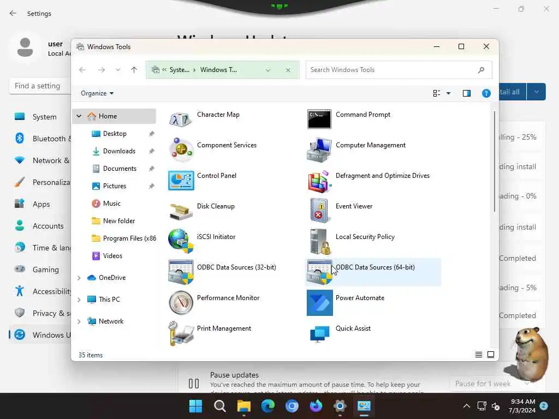Click the vertical scrollbar in Windows Tools

[495, 161]
